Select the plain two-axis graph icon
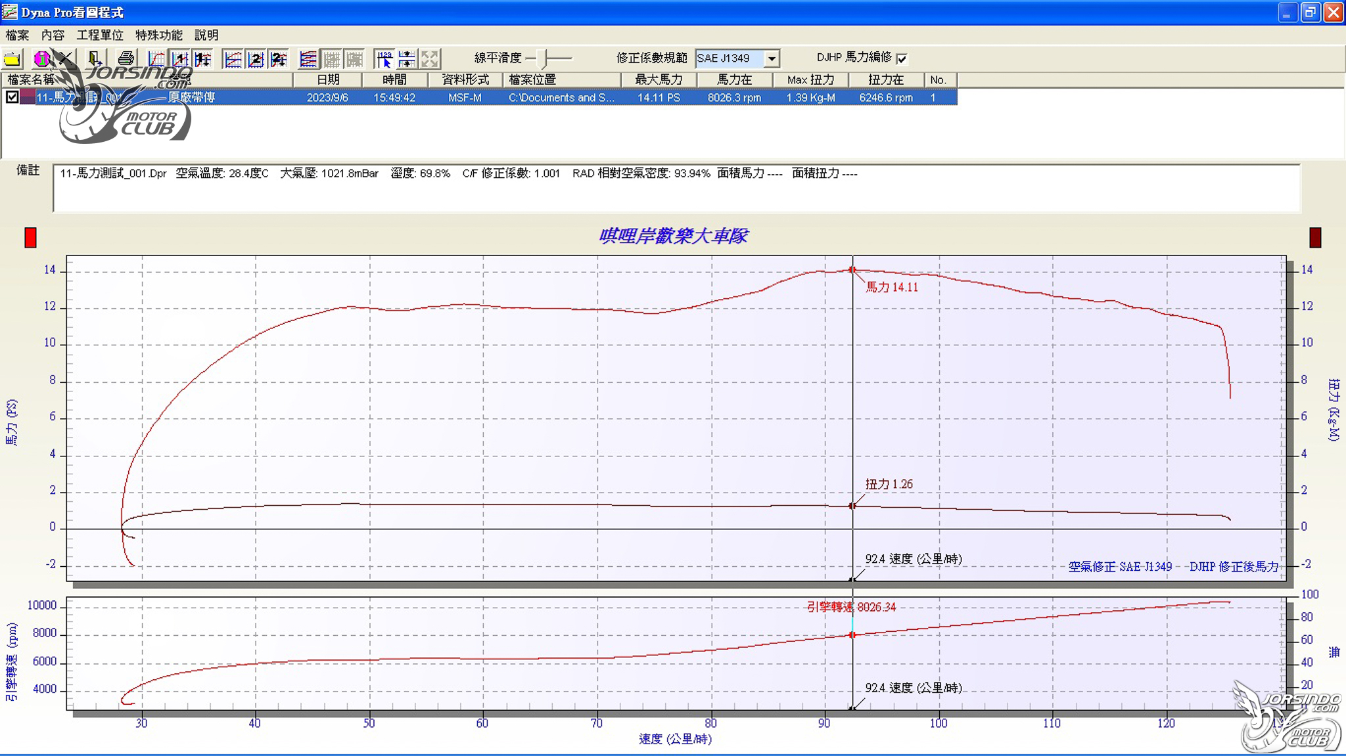The width and height of the screenshot is (1346, 756). pos(233,59)
